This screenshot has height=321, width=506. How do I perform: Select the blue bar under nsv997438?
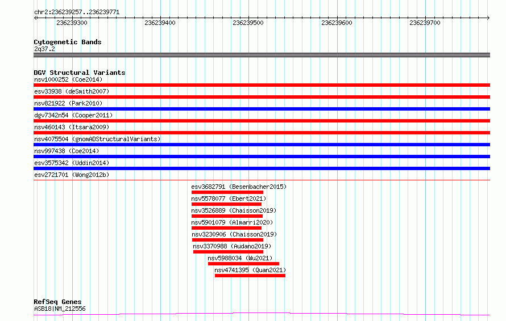click(x=262, y=157)
